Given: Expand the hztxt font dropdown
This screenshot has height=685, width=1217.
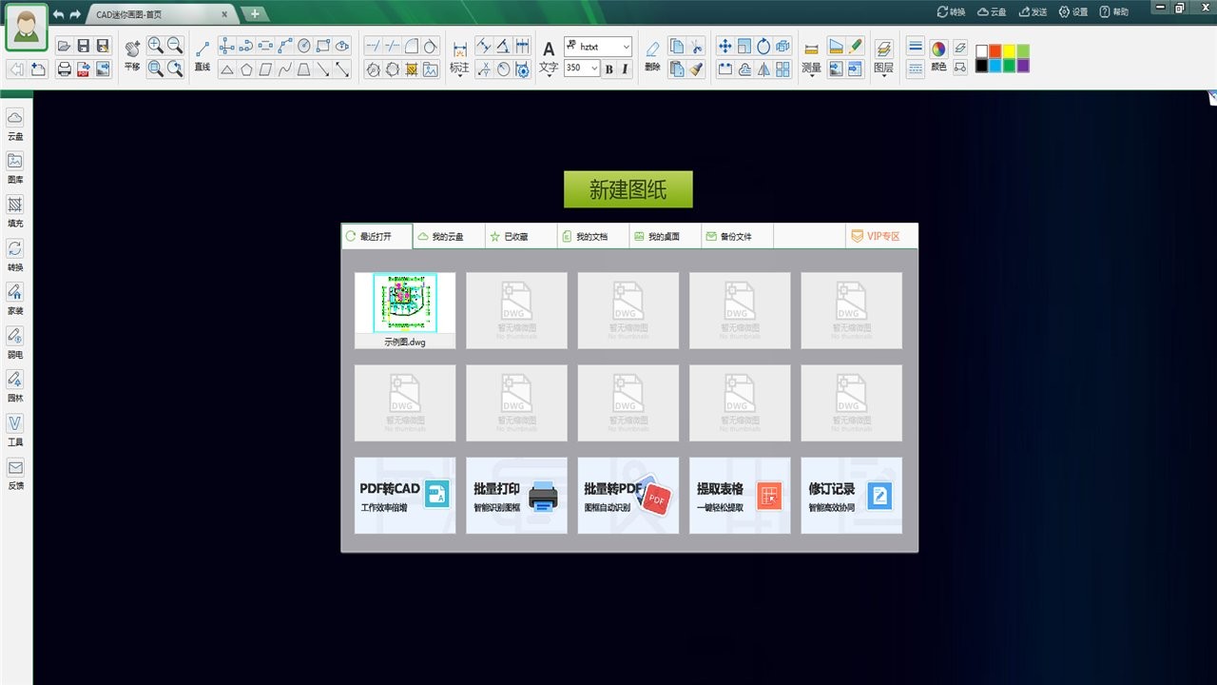Looking at the screenshot, I should pos(626,47).
